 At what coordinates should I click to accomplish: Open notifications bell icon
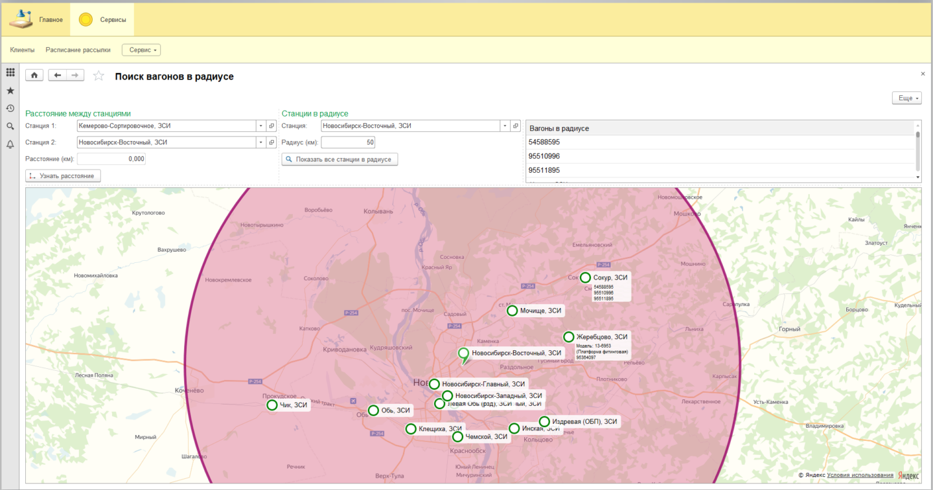click(x=10, y=144)
